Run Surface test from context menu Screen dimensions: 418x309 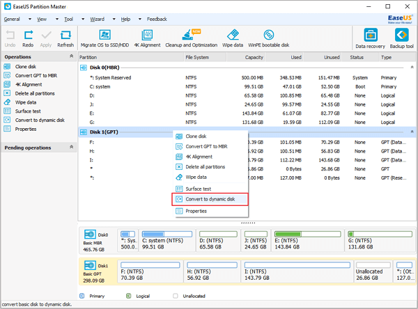(211, 189)
